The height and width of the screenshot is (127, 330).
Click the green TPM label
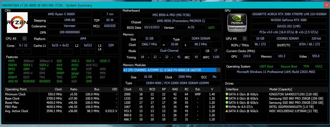(306, 66)
